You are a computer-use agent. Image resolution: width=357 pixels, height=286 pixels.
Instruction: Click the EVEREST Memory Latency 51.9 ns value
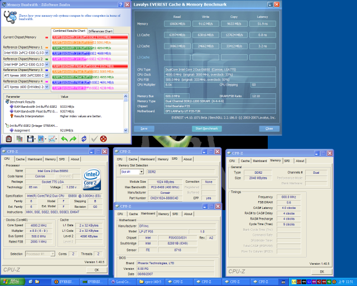click(x=263, y=23)
